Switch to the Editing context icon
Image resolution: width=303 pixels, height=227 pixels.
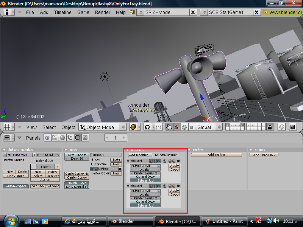pos(78,138)
